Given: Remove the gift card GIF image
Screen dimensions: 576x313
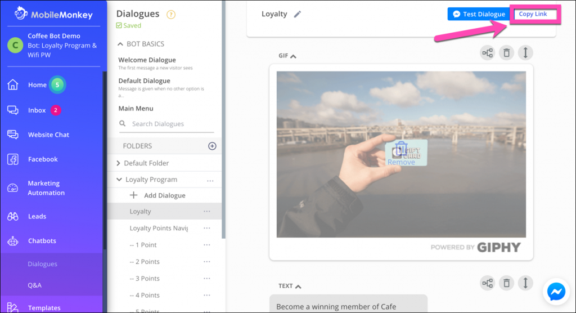Looking at the screenshot, I should [401, 154].
